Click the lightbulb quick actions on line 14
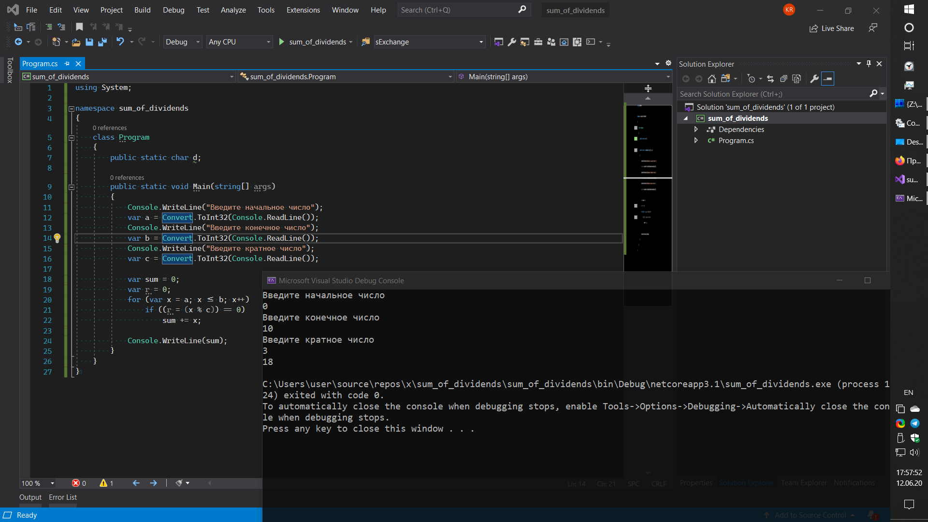The height and width of the screenshot is (522, 928). pos(57,238)
